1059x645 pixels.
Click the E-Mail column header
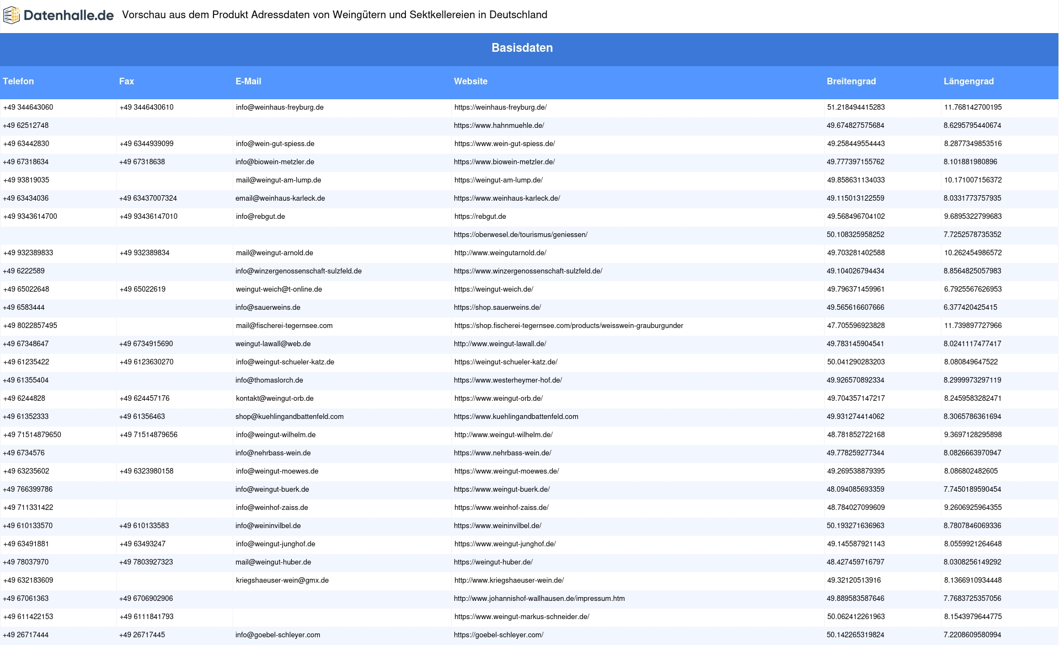point(248,81)
